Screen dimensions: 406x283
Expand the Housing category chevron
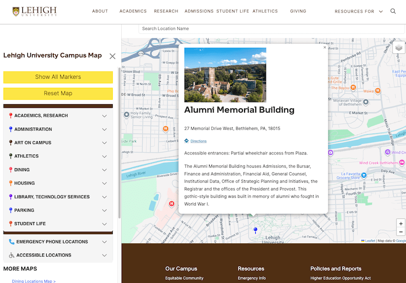[105, 183]
